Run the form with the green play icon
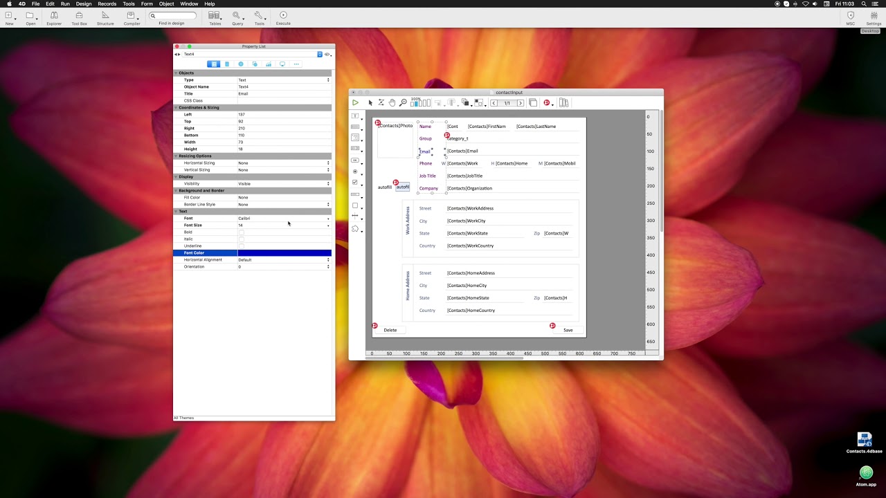The height and width of the screenshot is (498, 886). pyautogui.click(x=355, y=102)
